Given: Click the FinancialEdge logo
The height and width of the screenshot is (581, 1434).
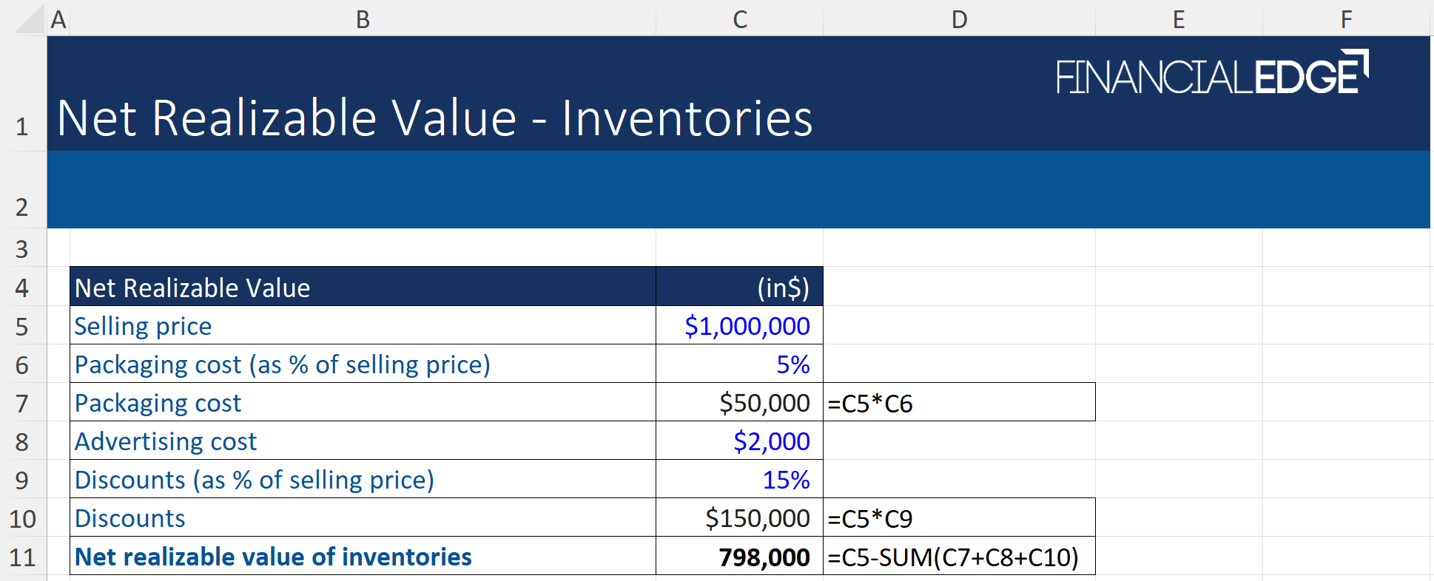Looking at the screenshot, I should [1211, 73].
